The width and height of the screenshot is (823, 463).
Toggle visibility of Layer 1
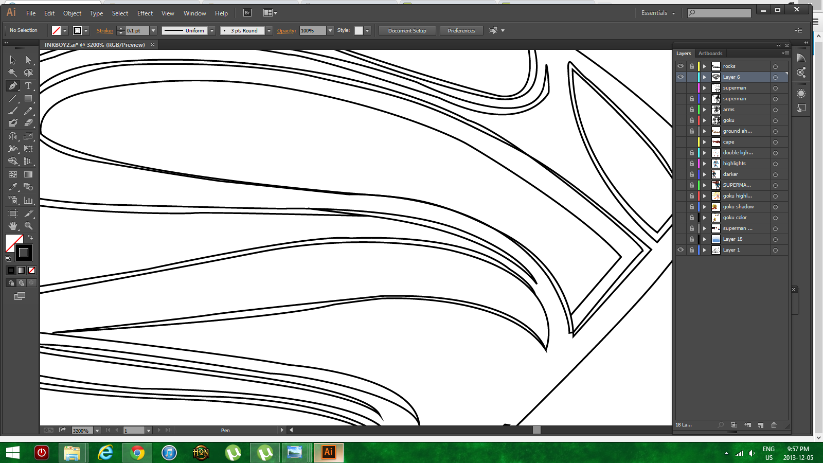pos(681,250)
